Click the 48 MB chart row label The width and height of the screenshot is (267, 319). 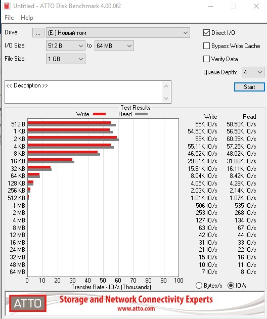(17, 264)
